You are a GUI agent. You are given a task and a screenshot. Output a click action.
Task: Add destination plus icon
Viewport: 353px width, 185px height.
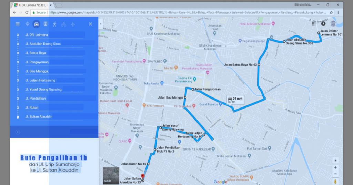(18, 132)
